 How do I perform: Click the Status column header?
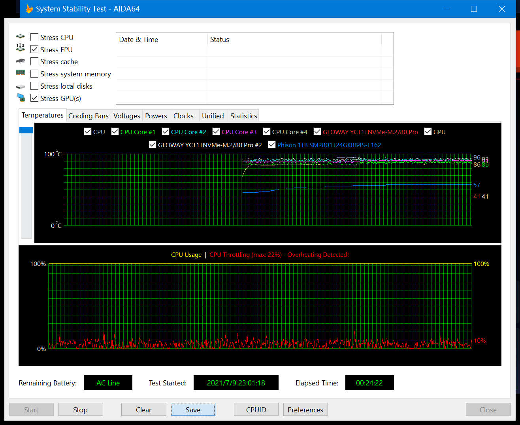pos(295,40)
